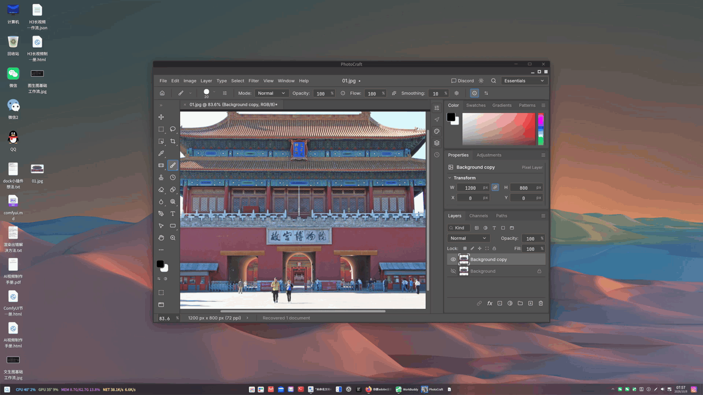This screenshot has width=703, height=395.
Task: Select the Eyedropper tool
Action: (x=161, y=153)
